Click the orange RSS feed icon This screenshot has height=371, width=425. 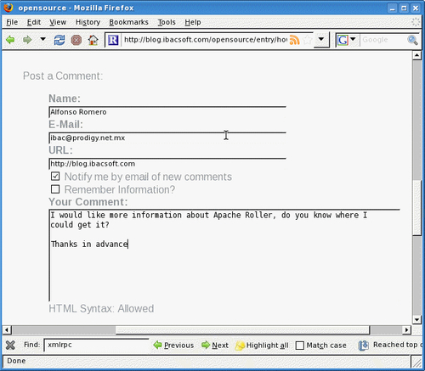click(x=294, y=40)
